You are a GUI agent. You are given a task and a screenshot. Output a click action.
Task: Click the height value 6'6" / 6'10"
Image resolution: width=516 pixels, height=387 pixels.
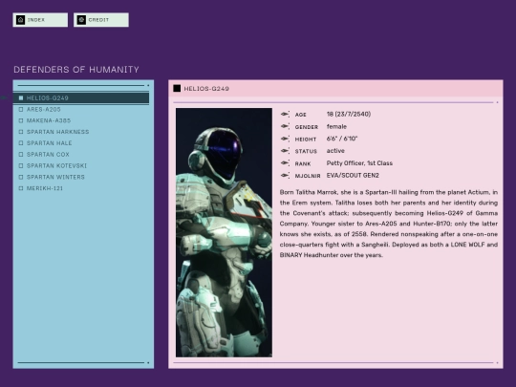point(341,139)
